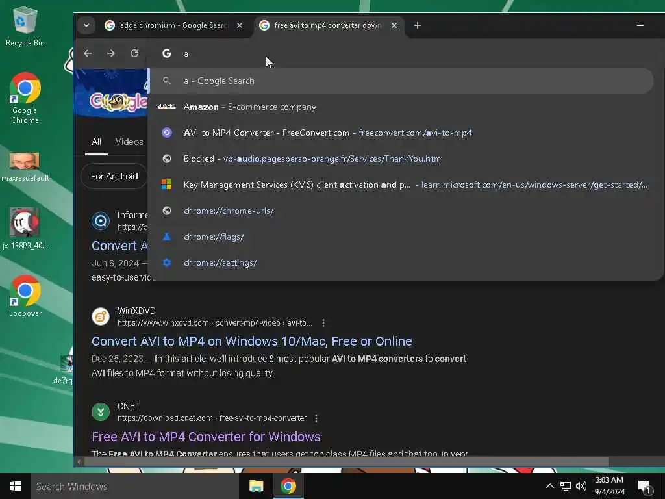This screenshot has height=499, width=665.
Task: Open Free AVI to MP4 Converter for Windows link
Action: (x=206, y=437)
